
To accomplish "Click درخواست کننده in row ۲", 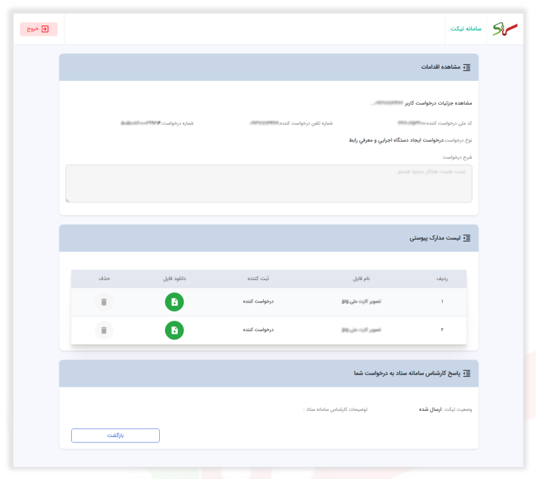I will point(258,329).
